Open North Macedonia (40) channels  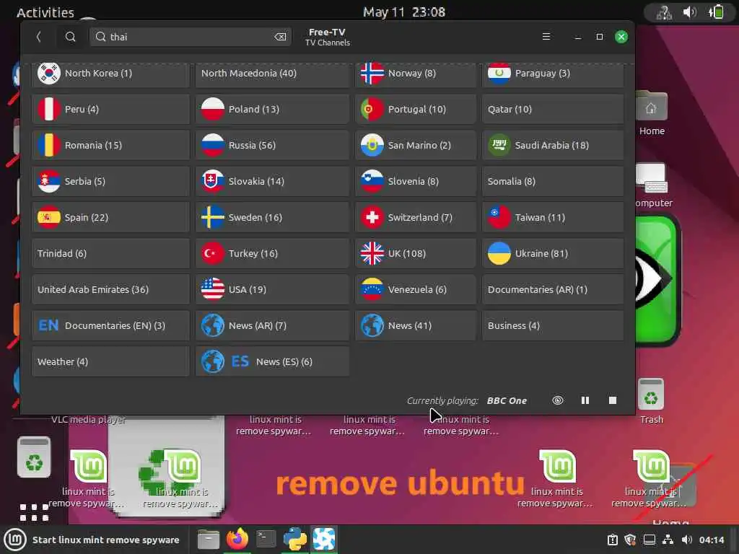click(x=272, y=74)
